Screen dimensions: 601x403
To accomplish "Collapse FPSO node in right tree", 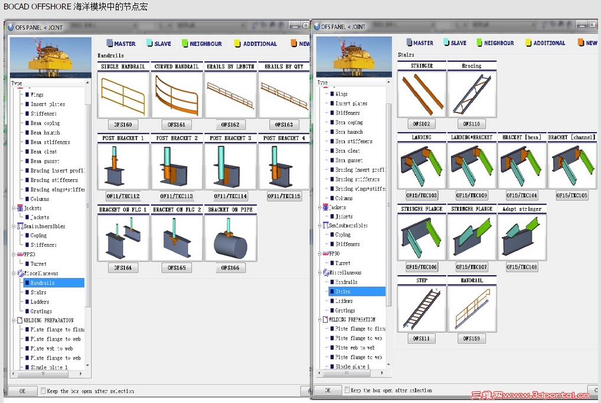I will point(319,253).
